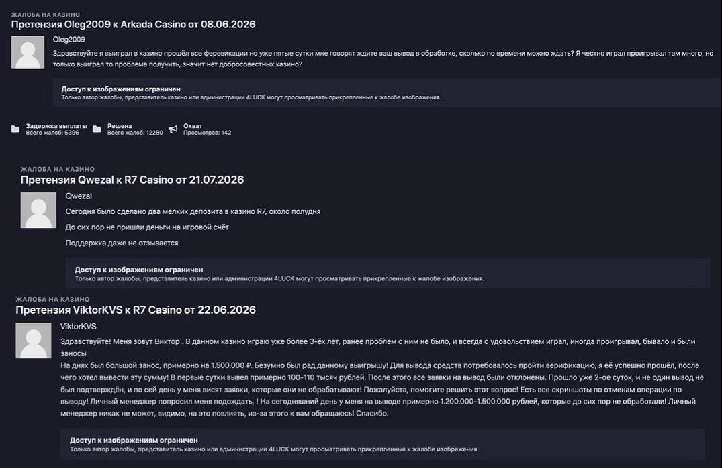Open complaint title Oleg2009 к Arkada Casino
Viewport: 722px width, 468px height.
pos(133,24)
